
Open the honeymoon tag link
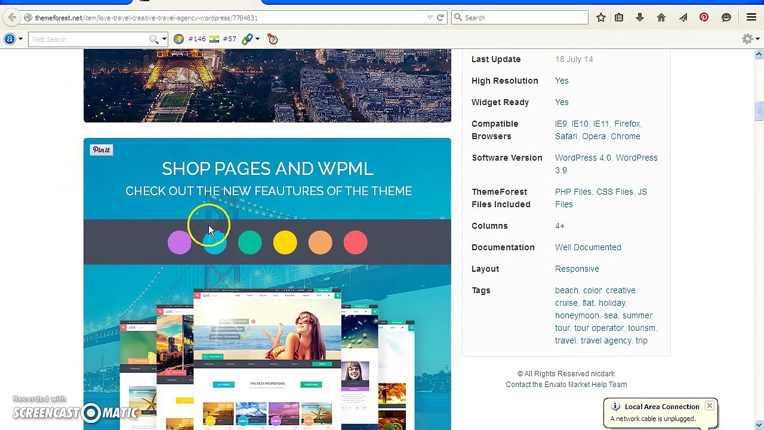point(577,315)
